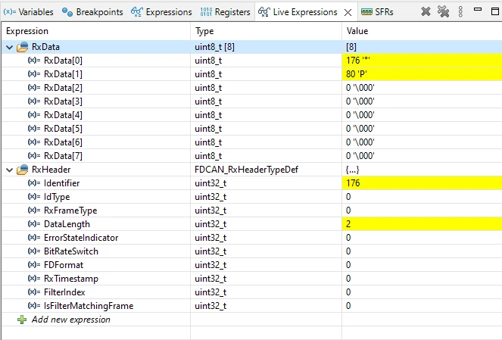The width and height of the screenshot is (502, 340).
Task: Select the Expressions tab
Action: pos(161,12)
